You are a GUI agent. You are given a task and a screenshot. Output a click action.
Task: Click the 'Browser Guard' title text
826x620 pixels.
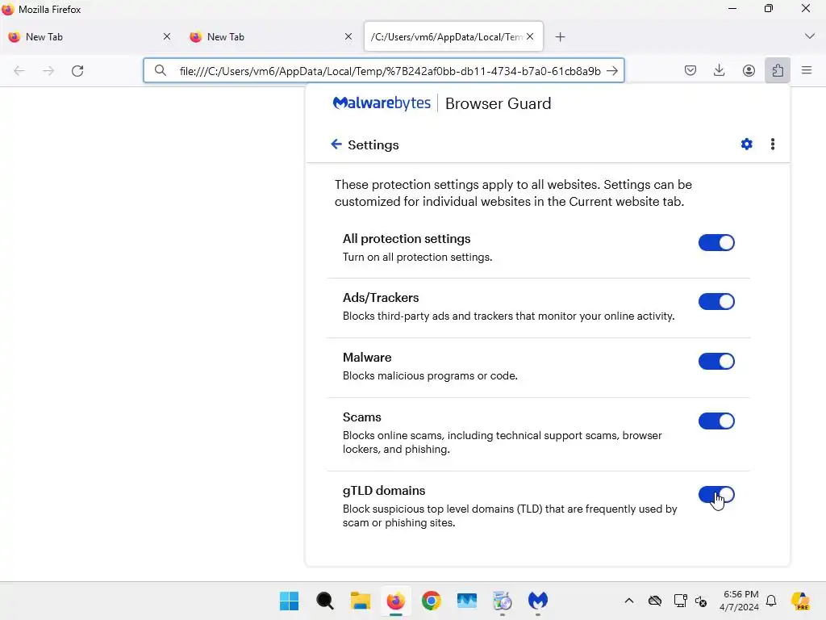click(499, 103)
